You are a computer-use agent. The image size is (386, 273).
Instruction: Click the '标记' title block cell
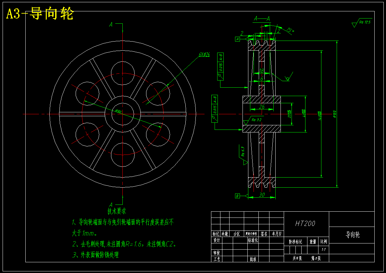[216, 234]
